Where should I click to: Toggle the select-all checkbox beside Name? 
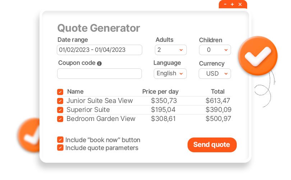[x=60, y=92]
